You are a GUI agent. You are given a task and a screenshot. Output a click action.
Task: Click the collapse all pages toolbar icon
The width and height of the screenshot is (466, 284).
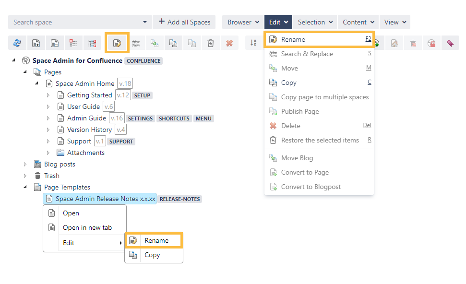(55, 43)
